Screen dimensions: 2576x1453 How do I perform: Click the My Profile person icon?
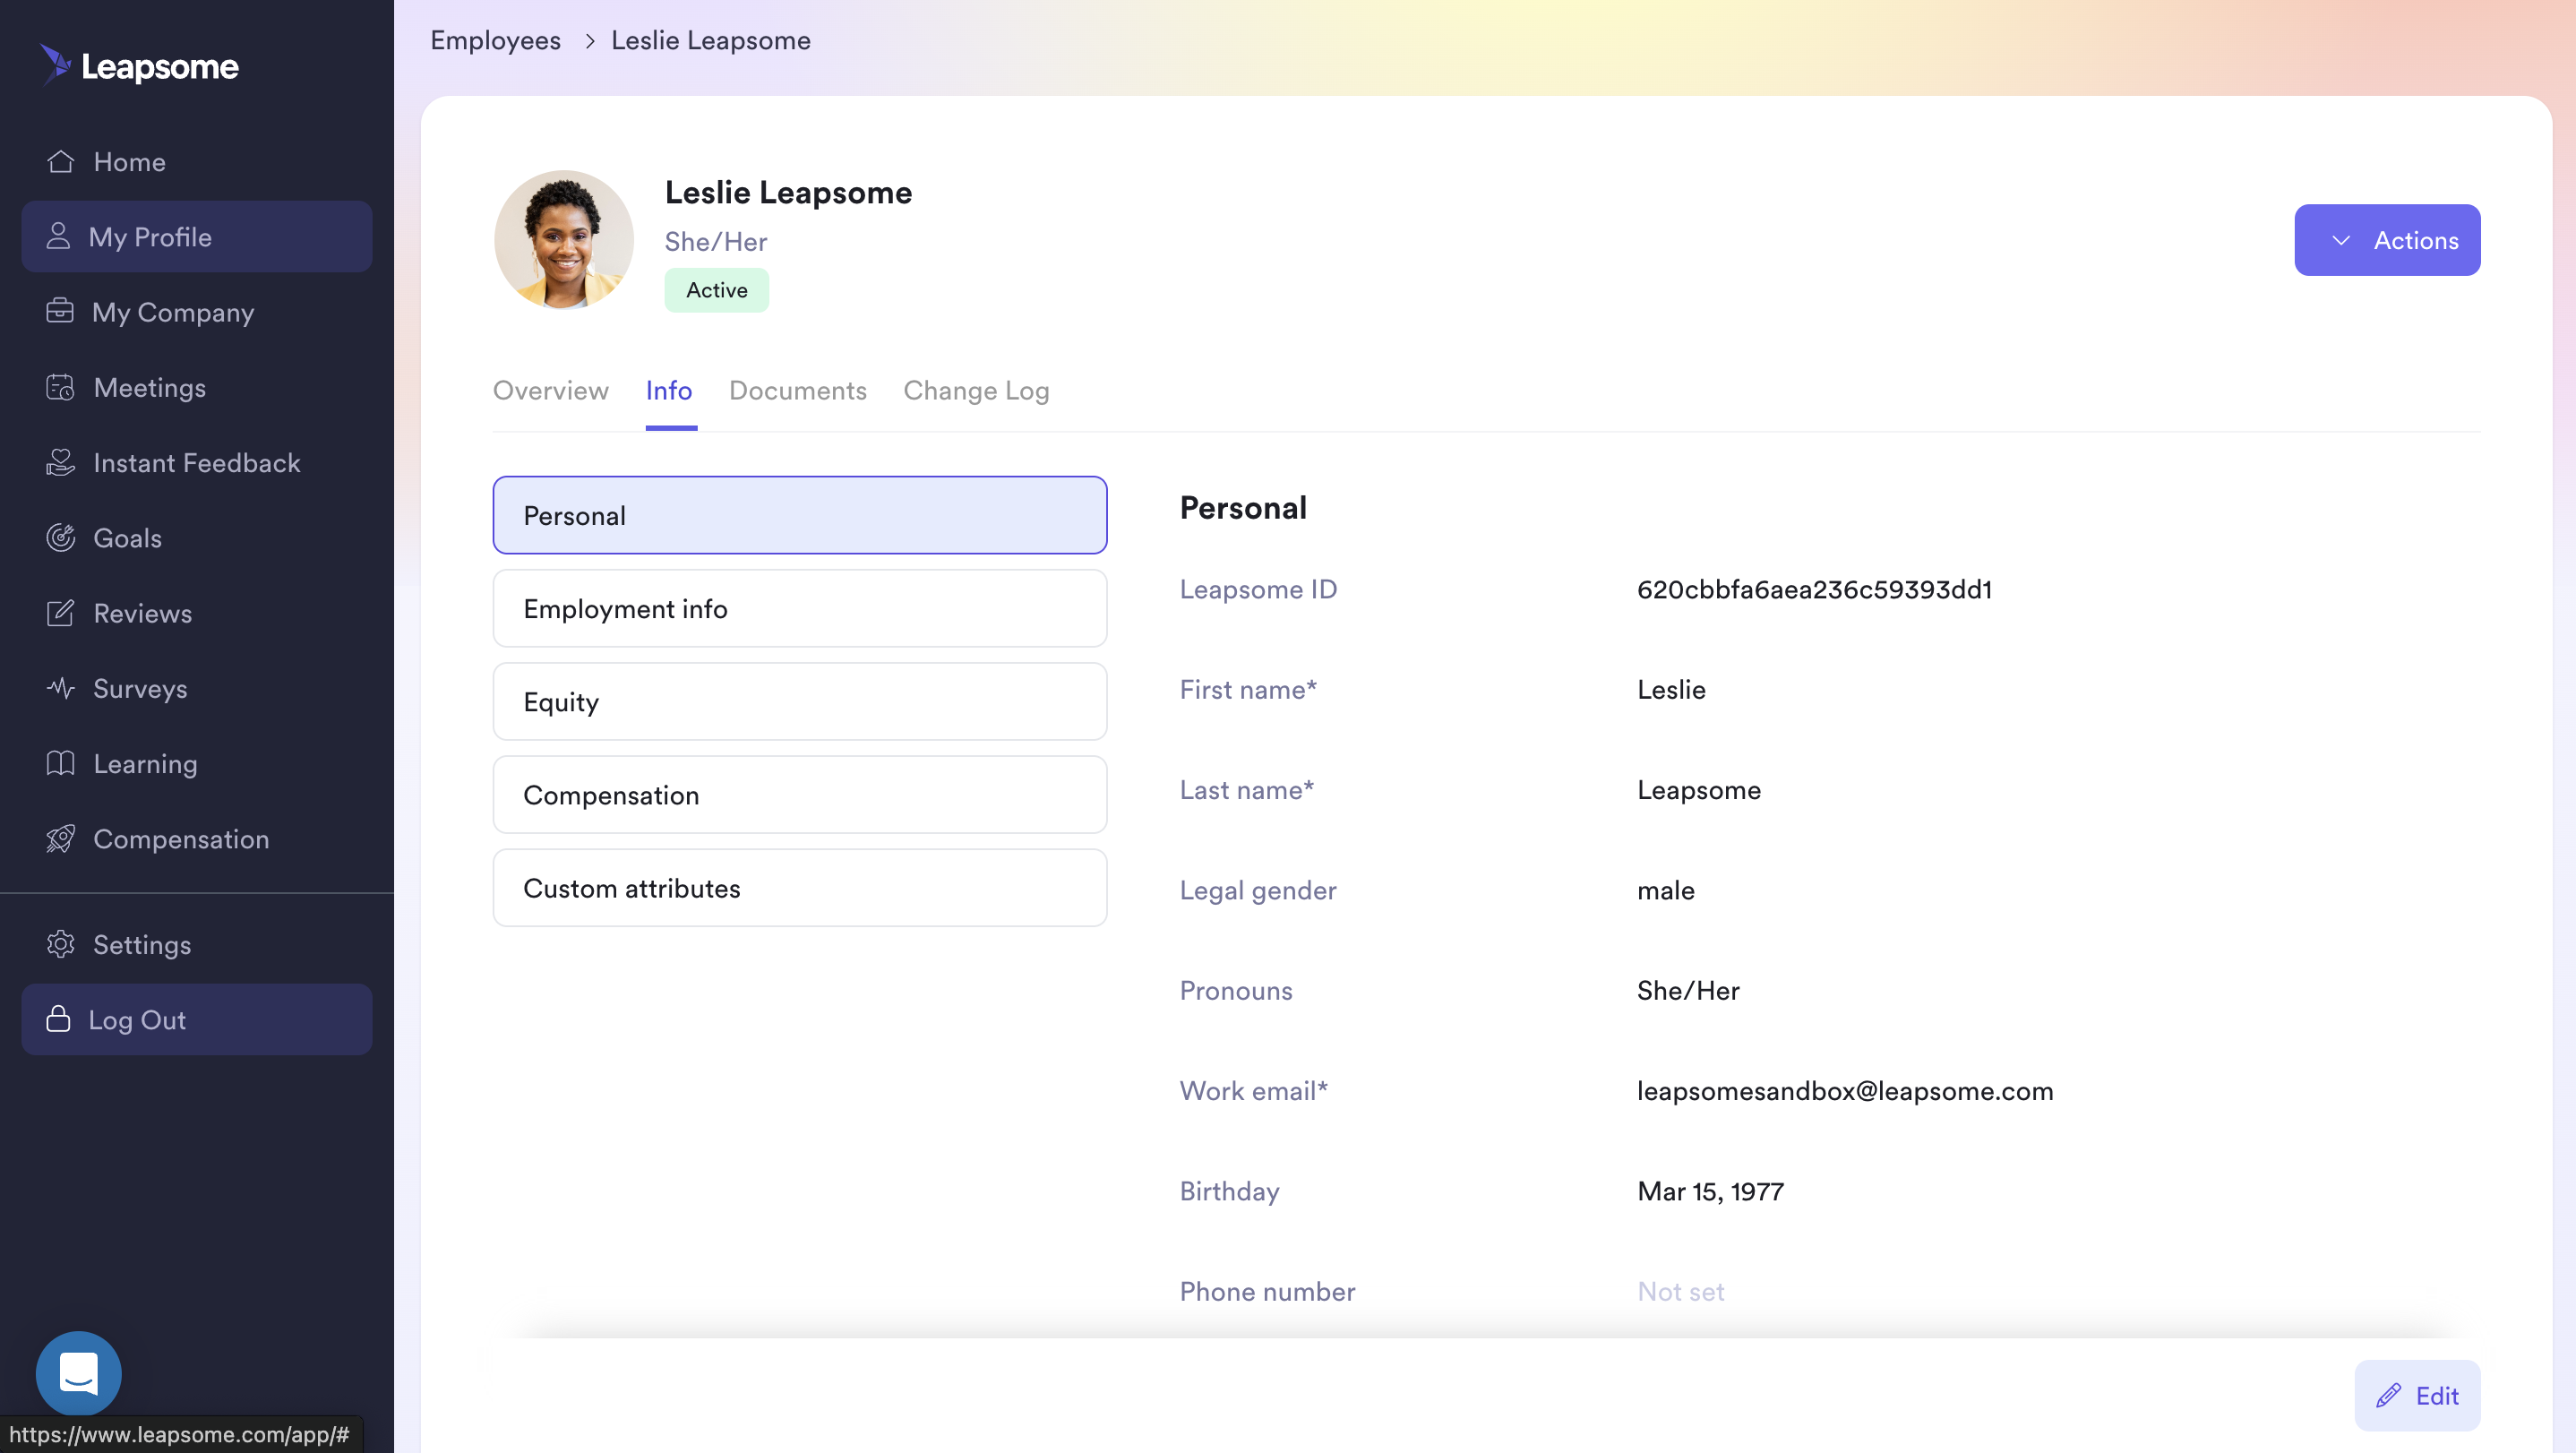point(58,236)
